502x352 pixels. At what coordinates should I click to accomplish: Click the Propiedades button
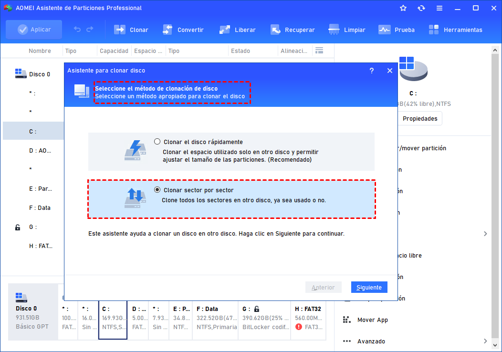(420, 118)
